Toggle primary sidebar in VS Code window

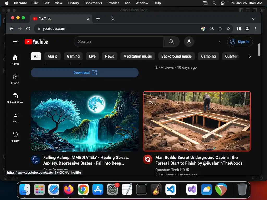point(241,10)
